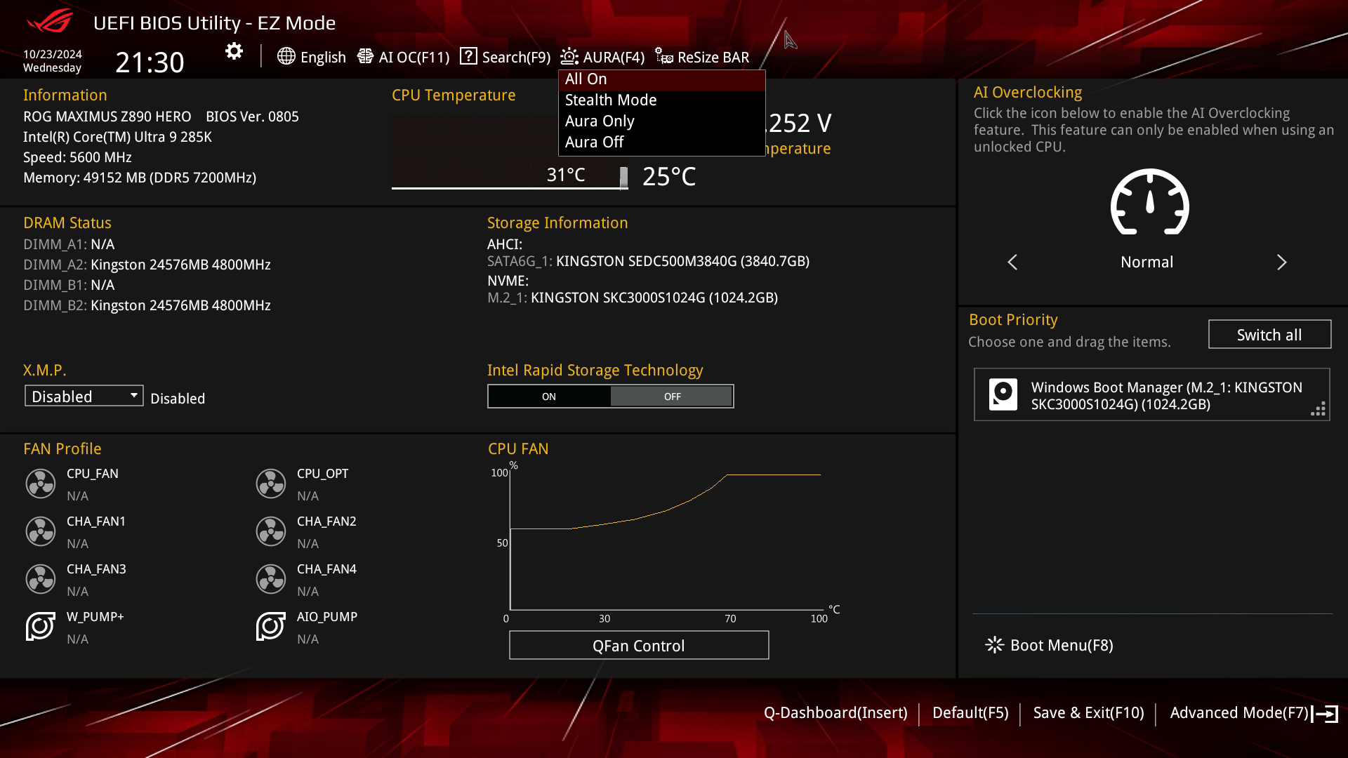Turn Intel Rapid Storage Technology ON
The width and height of the screenshot is (1348, 758).
pyautogui.click(x=549, y=397)
